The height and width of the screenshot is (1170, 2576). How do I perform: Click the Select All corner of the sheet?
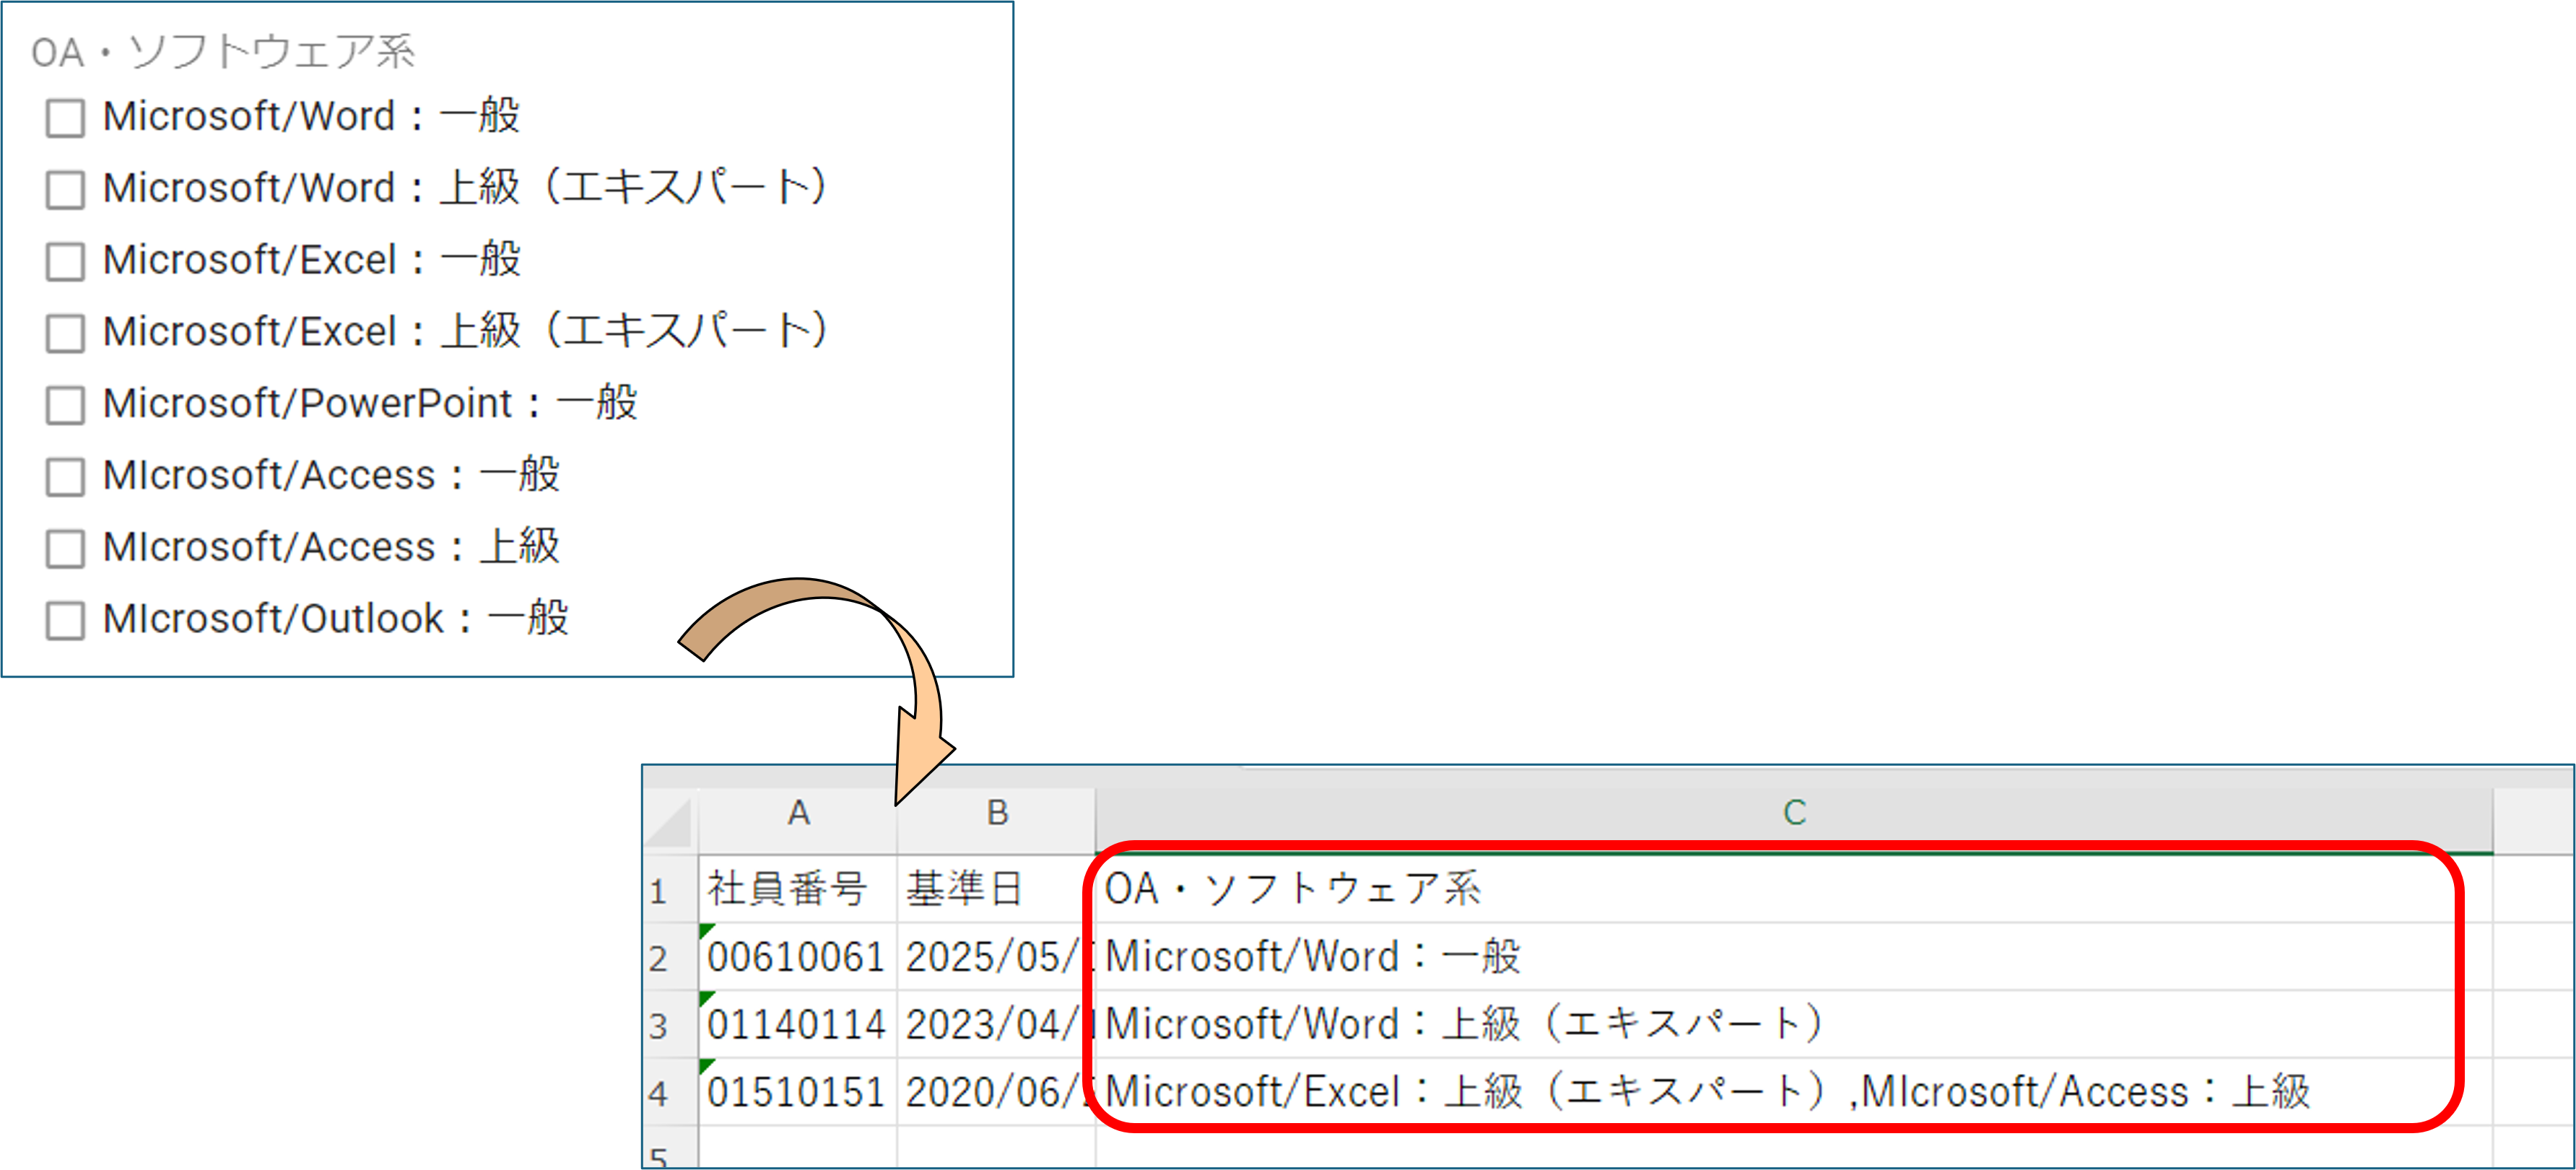click(x=670, y=813)
